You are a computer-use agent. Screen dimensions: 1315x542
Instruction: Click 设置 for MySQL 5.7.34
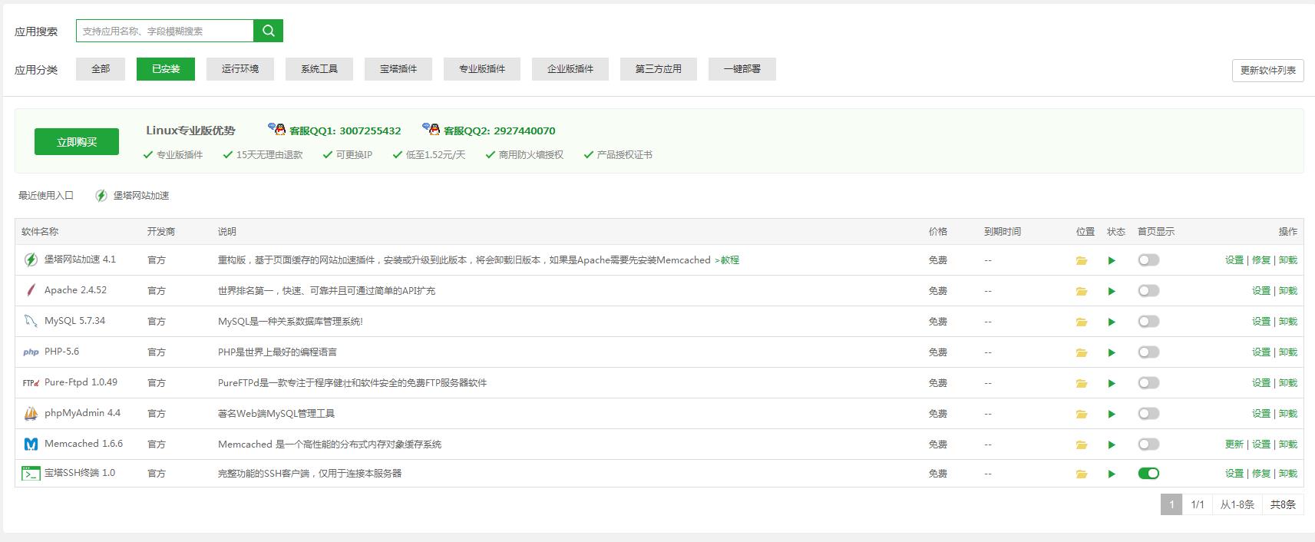1261,322
